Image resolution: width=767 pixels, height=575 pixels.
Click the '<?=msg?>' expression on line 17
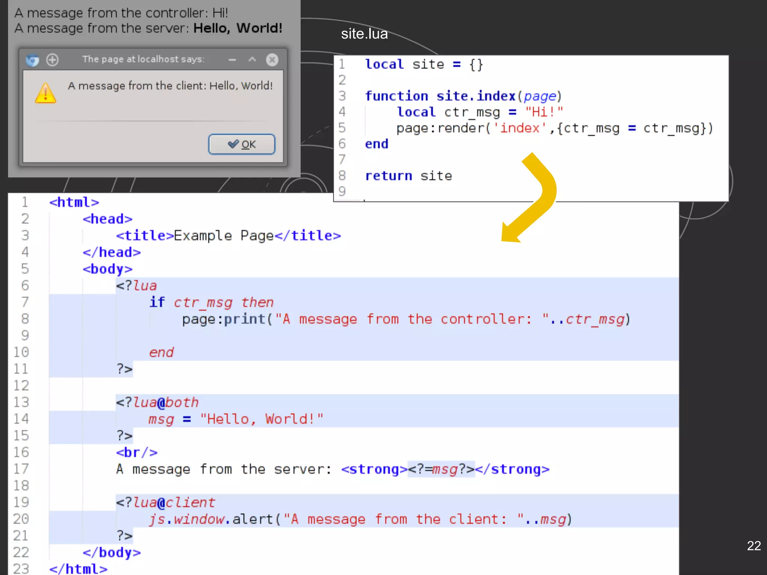click(x=441, y=469)
